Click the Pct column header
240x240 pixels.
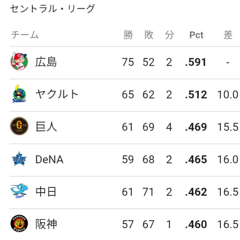click(x=196, y=35)
